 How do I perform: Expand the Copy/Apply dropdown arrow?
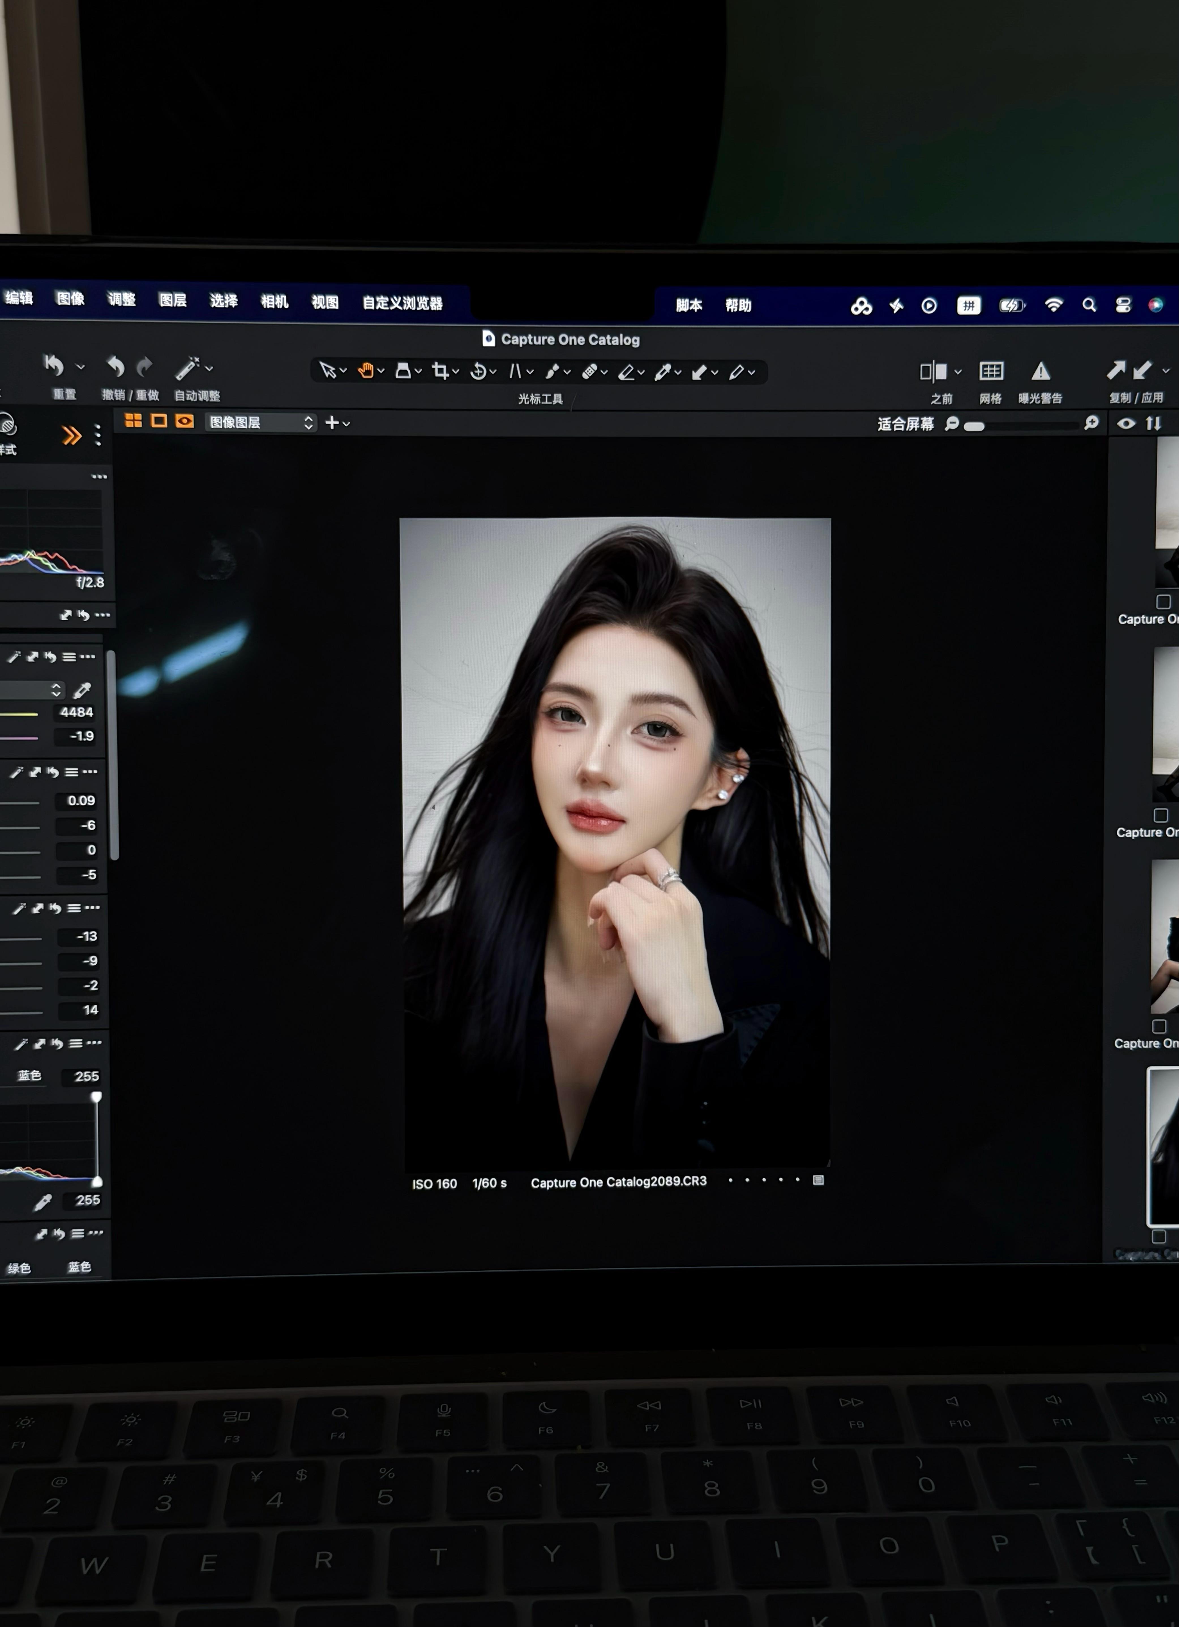1165,371
